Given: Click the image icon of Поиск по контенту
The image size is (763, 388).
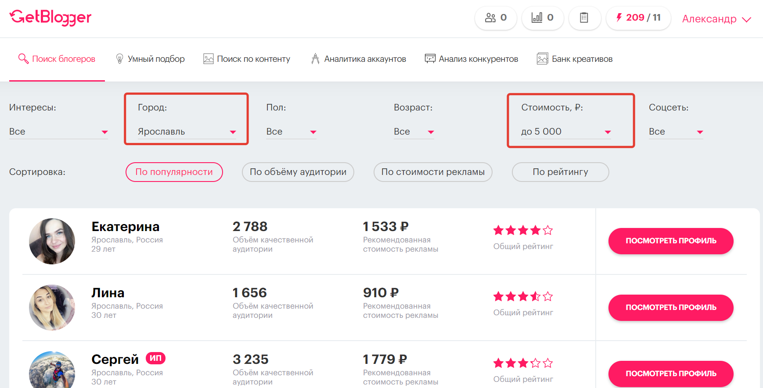Looking at the screenshot, I should (209, 59).
